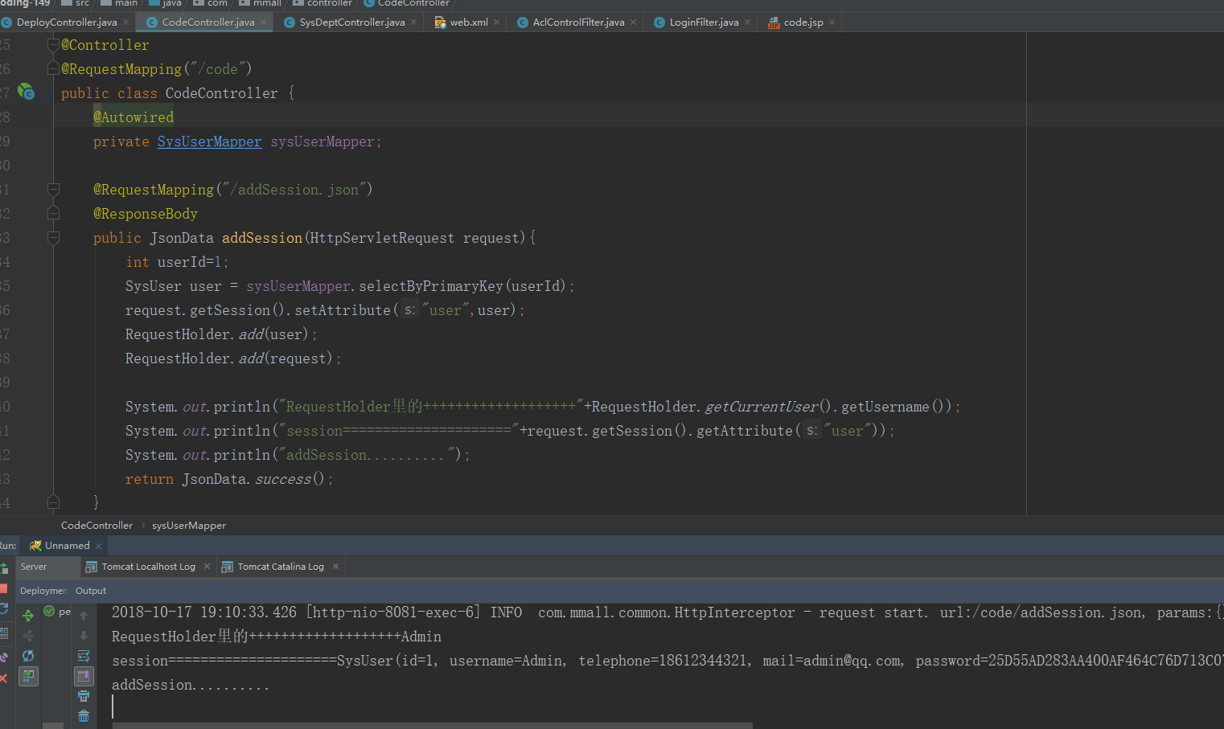
Task: Click the green checkmark deployment status icon
Action: [x=49, y=612]
